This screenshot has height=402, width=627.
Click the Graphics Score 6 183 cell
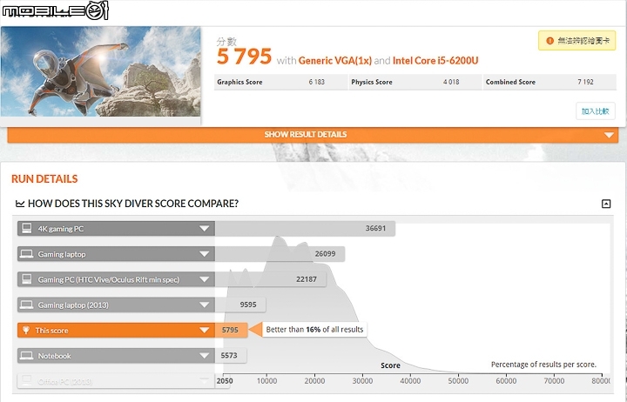(280, 82)
